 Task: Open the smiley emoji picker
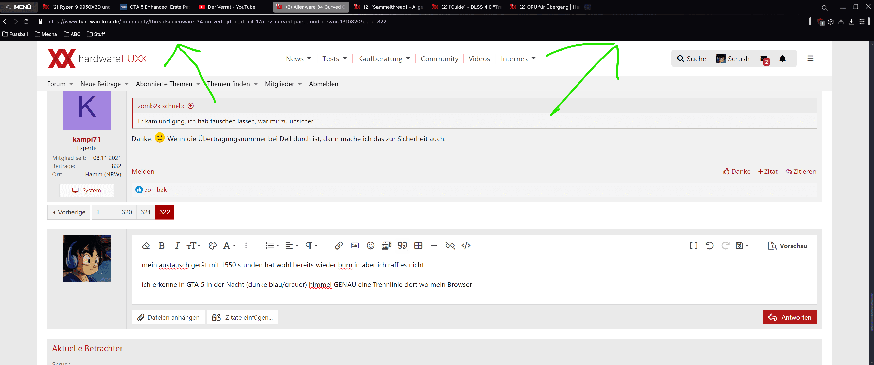370,245
